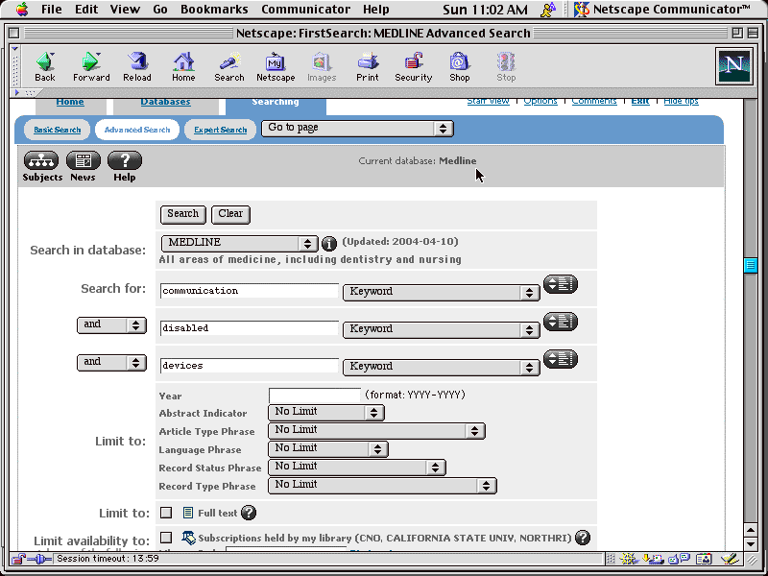Browse index for the devices term
768x576 pixels.
(x=561, y=359)
